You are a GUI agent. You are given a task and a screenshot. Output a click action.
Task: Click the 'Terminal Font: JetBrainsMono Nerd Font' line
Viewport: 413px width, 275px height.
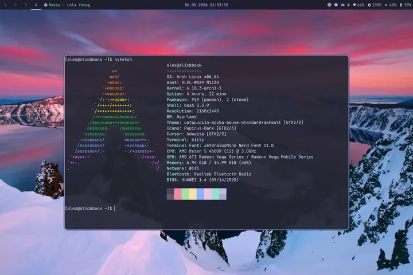(x=220, y=146)
